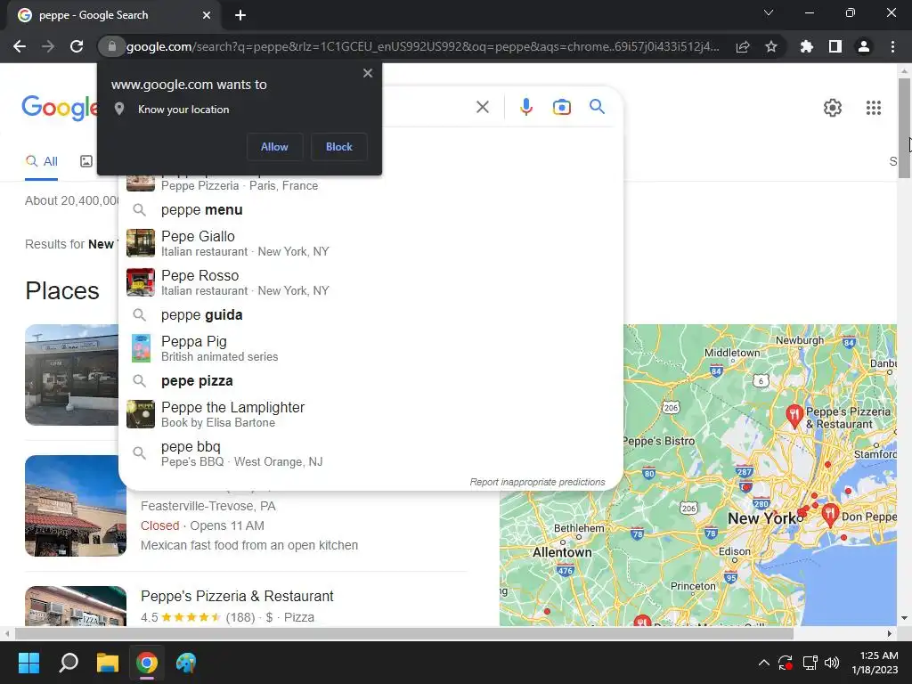This screenshot has width=912, height=684.
Task: Switch to the Images results tab
Action: [x=86, y=162]
